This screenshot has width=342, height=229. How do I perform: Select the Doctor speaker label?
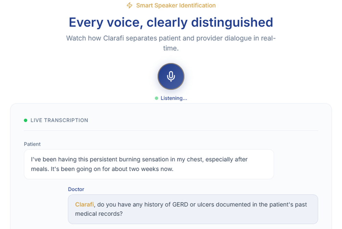point(76,189)
